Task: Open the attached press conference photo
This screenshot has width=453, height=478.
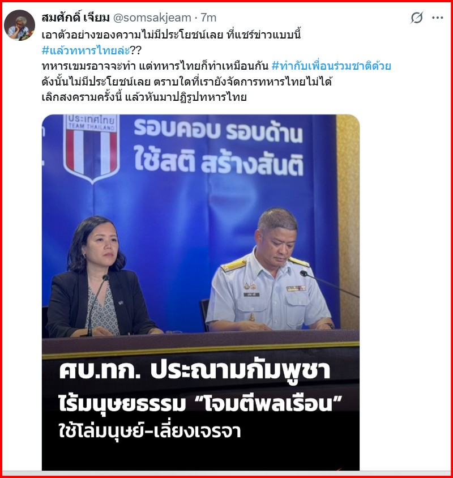Action: [200, 292]
